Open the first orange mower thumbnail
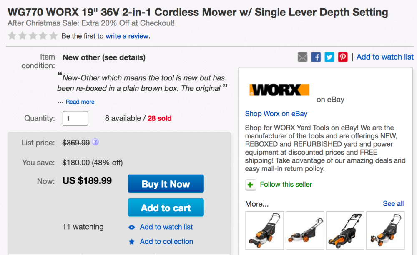 pyautogui.click(x=264, y=230)
